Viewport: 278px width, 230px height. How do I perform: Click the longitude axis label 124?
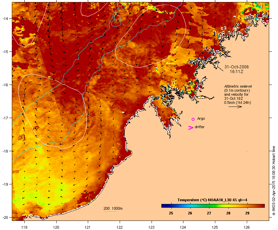(183, 227)
